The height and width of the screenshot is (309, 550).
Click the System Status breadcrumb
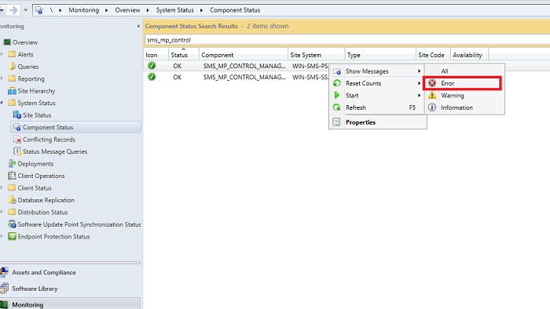pos(175,10)
